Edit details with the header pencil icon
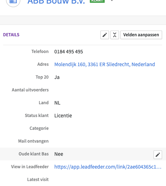Screen dimensions: 166x186 point(105,35)
